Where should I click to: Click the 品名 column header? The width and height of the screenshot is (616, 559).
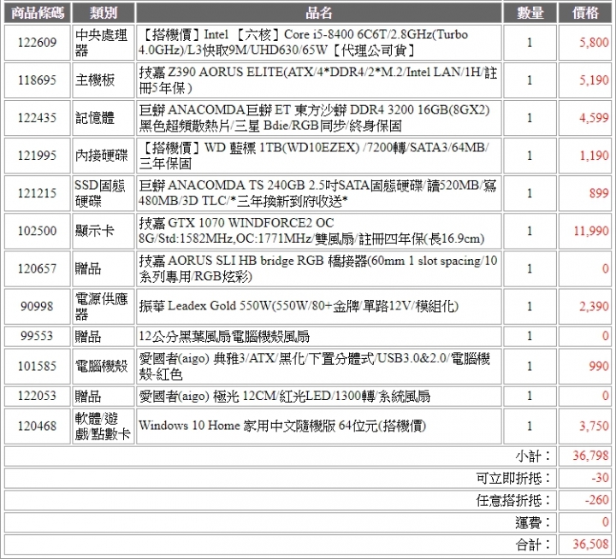click(x=318, y=13)
